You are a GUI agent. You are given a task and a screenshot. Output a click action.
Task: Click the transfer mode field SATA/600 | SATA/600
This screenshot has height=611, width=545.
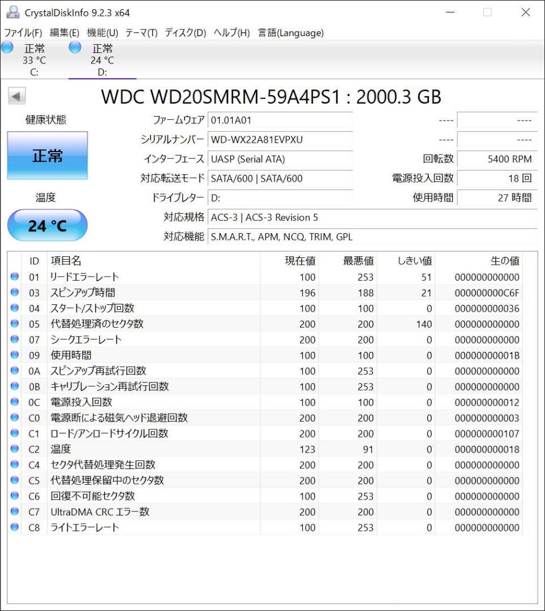point(280,178)
